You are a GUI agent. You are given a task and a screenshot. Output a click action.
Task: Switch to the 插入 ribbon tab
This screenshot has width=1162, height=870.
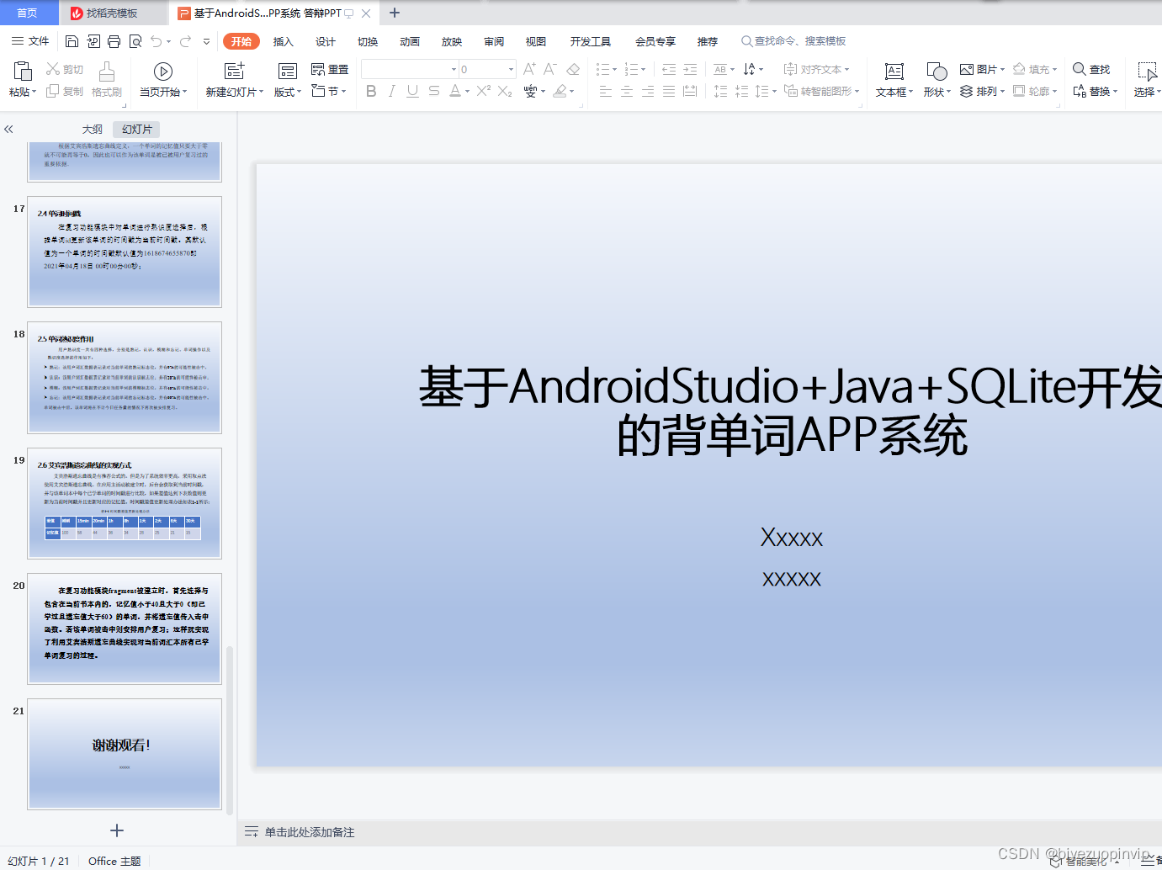(283, 40)
